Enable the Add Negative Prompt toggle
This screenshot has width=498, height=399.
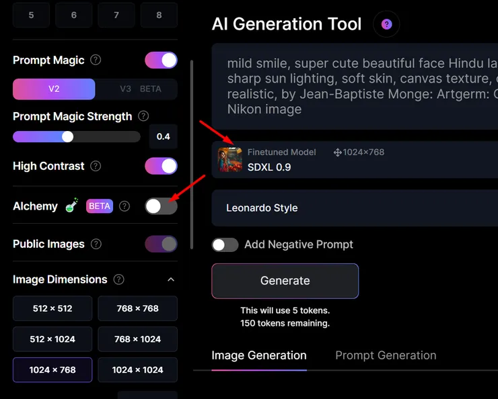(x=225, y=245)
